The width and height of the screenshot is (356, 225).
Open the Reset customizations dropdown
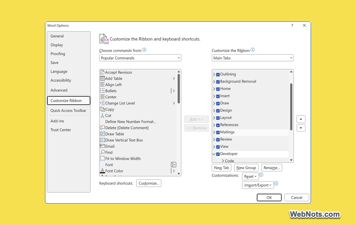[250, 176]
